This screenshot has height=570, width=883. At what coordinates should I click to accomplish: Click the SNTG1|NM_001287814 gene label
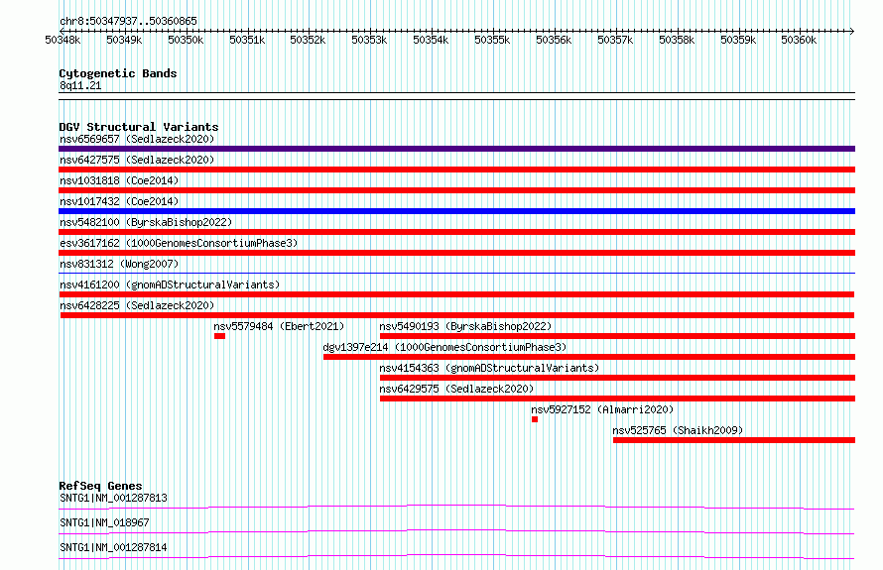pos(113,547)
